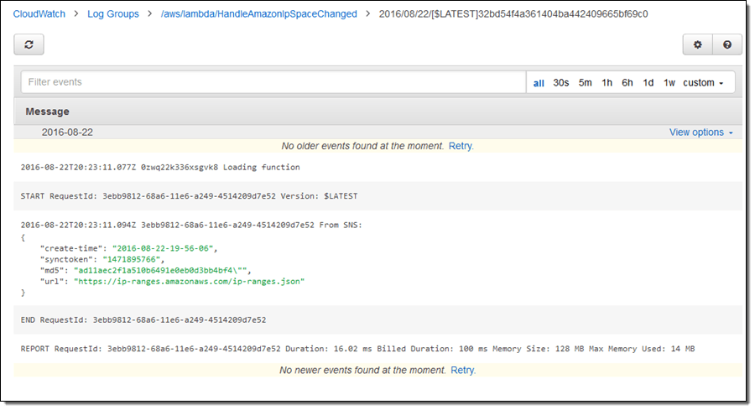
Task: Select the 6h time range
Action: coord(627,83)
